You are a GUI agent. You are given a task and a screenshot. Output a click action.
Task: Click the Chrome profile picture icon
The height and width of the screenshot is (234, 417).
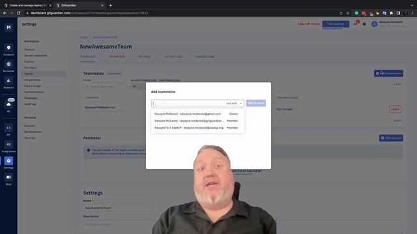(x=405, y=13)
